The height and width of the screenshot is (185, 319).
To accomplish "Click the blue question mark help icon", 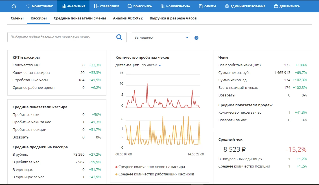I will click(x=196, y=38).
